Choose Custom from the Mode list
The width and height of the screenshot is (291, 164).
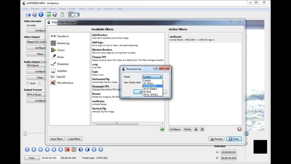[x=152, y=81]
